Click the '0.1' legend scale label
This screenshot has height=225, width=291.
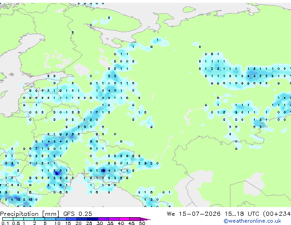5,223
